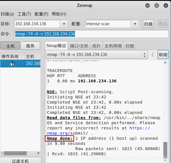Switch to the 拓扑 topology tab
The height and width of the screenshot is (163, 171).
point(97,46)
